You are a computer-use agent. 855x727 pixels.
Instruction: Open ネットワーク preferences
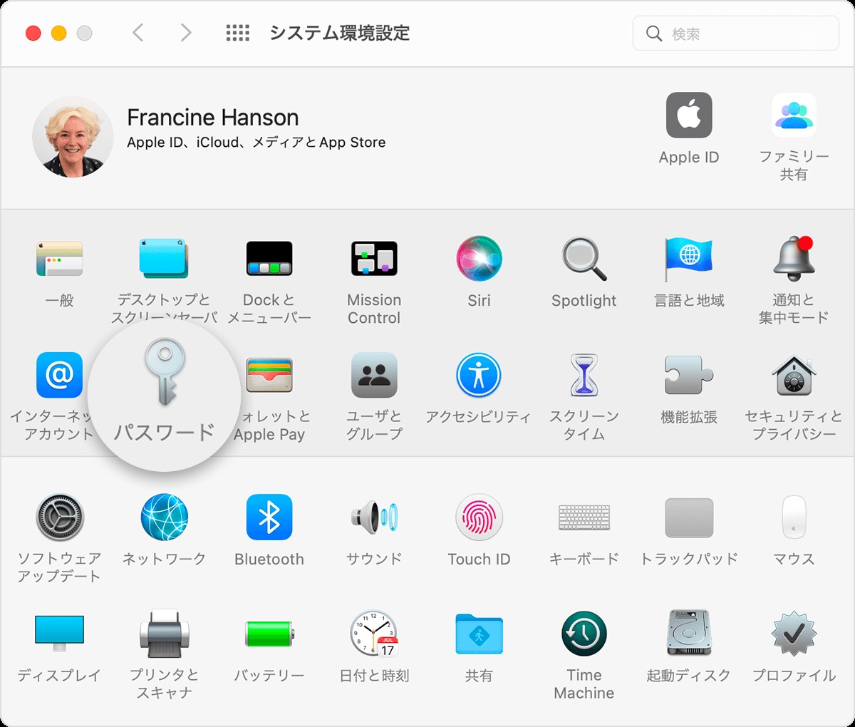(165, 517)
